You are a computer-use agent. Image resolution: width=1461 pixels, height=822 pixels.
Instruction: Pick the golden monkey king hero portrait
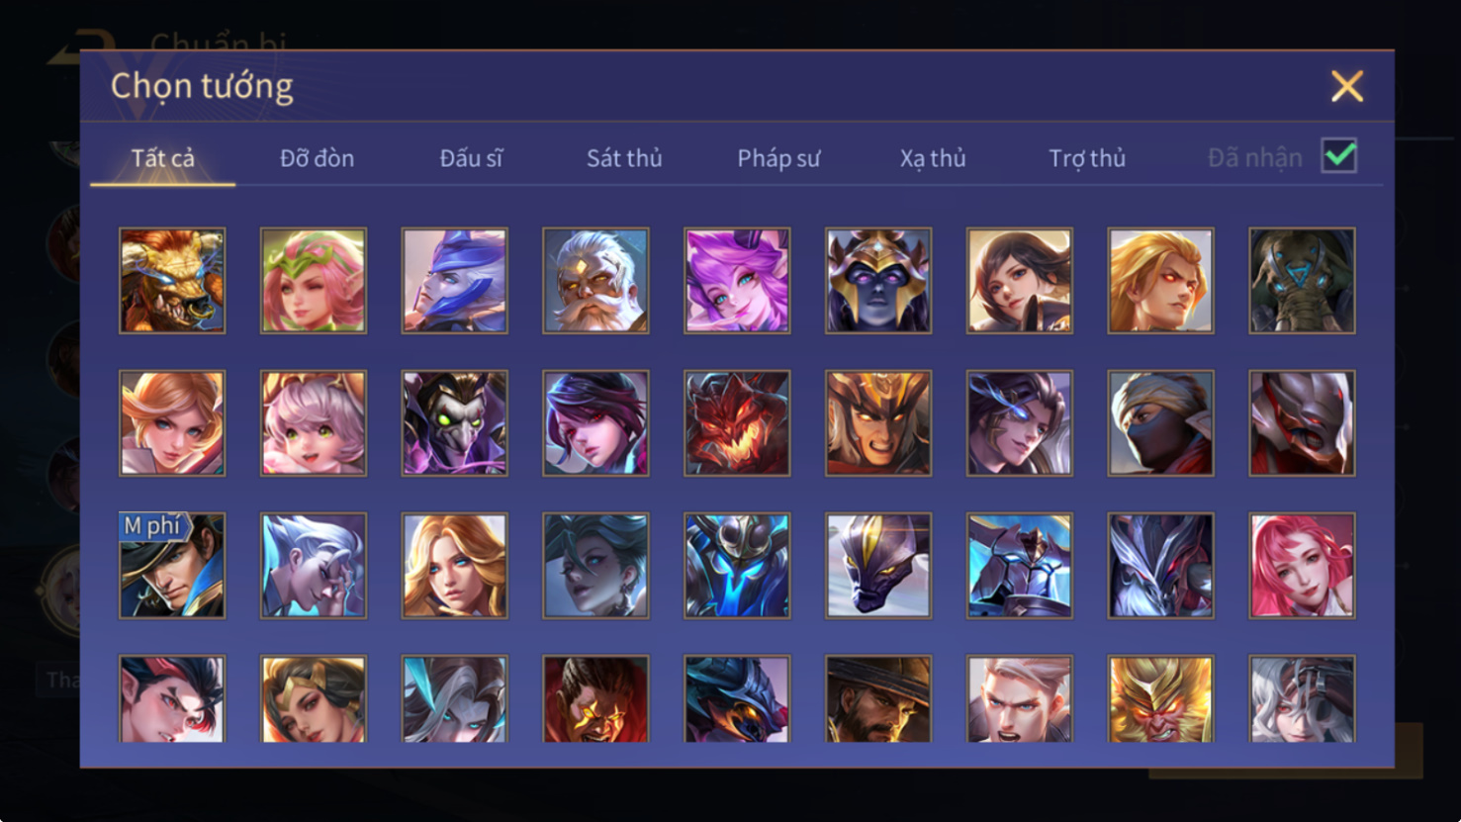click(x=1160, y=698)
